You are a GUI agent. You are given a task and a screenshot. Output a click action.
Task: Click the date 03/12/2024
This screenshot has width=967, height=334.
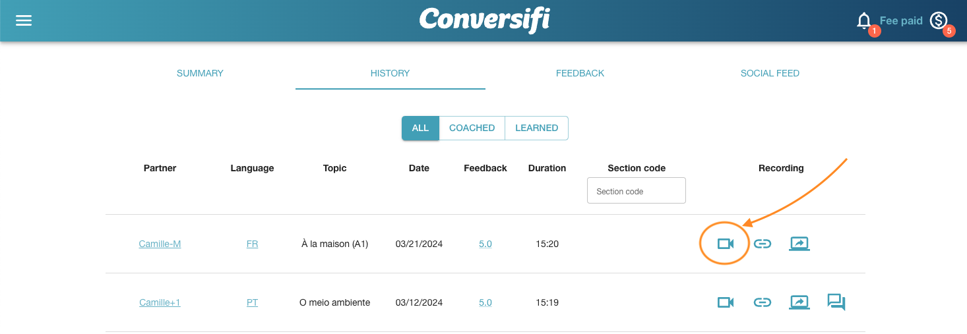tap(419, 302)
